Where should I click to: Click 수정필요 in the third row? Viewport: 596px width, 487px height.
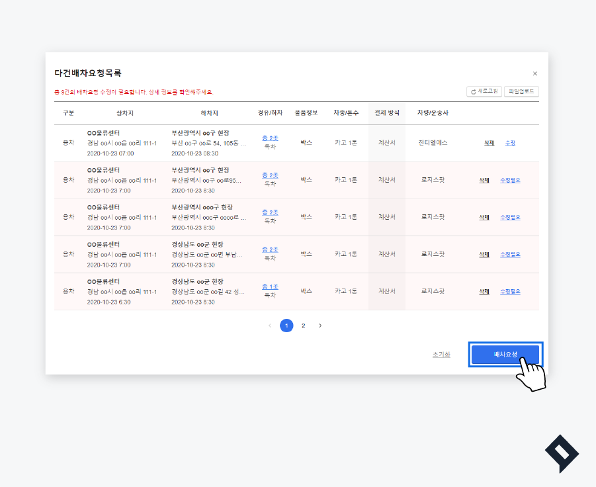510,217
